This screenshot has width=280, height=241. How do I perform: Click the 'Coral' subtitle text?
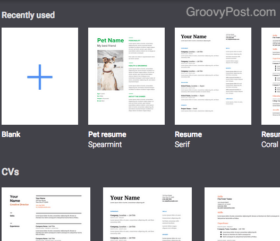[270, 144]
